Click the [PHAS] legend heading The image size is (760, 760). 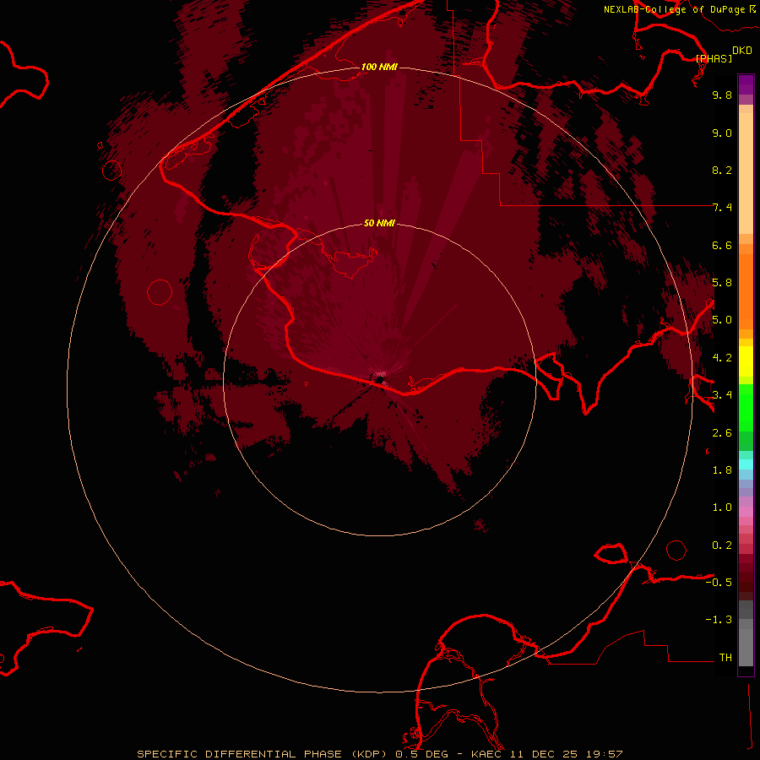pyautogui.click(x=714, y=58)
